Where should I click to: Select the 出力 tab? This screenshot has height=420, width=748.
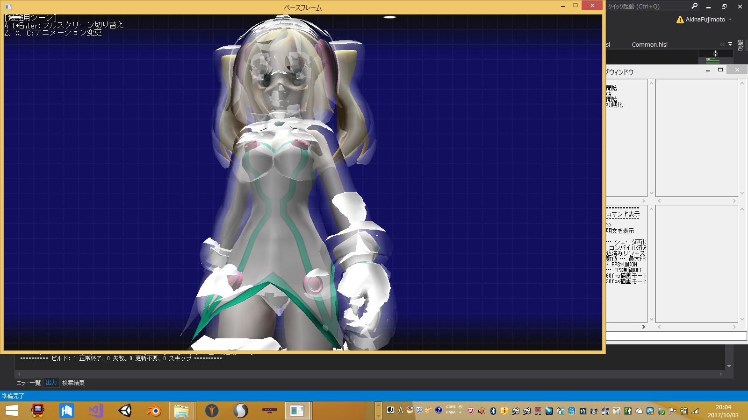[x=51, y=383]
